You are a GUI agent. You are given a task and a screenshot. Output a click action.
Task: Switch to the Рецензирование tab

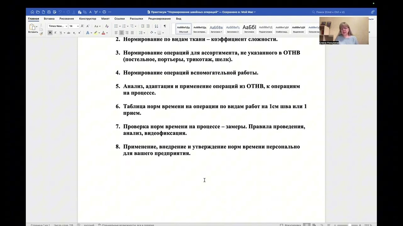(x=160, y=19)
